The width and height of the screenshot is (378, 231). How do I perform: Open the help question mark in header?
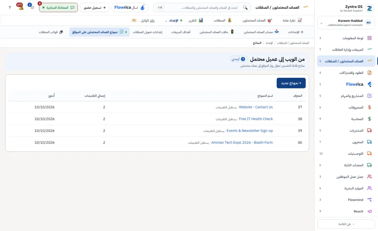[x=9, y=7]
